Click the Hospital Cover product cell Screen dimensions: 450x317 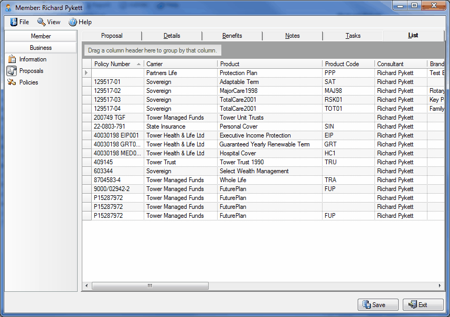(270, 153)
